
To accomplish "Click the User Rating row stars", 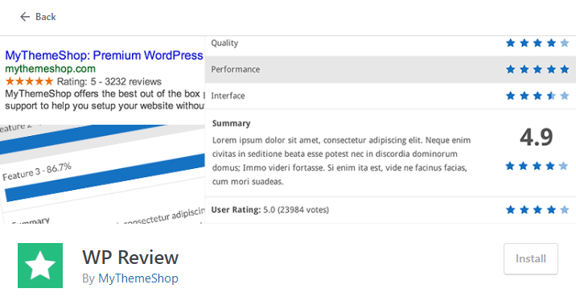I will (x=537, y=210).
